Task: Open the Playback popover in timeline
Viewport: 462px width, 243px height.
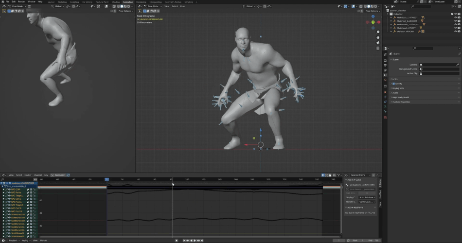Action: point(13,241)
